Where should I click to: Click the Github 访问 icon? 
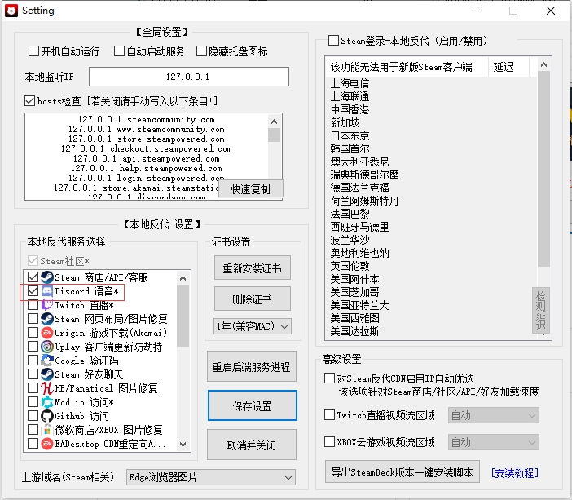coord(47,416)
